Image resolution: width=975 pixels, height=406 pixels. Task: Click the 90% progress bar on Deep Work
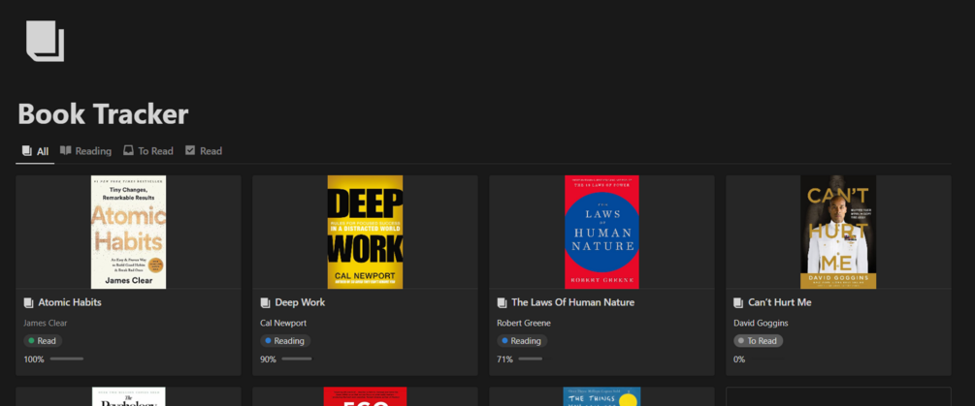pos(297,359)
